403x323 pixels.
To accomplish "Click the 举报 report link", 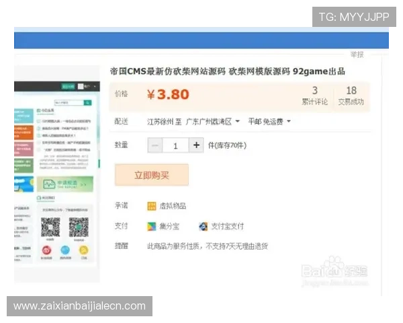I will pos(357,55).
